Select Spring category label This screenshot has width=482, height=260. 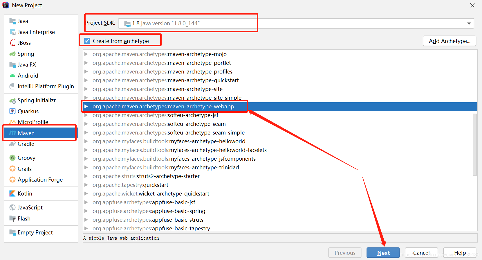(x=26, y=54)
